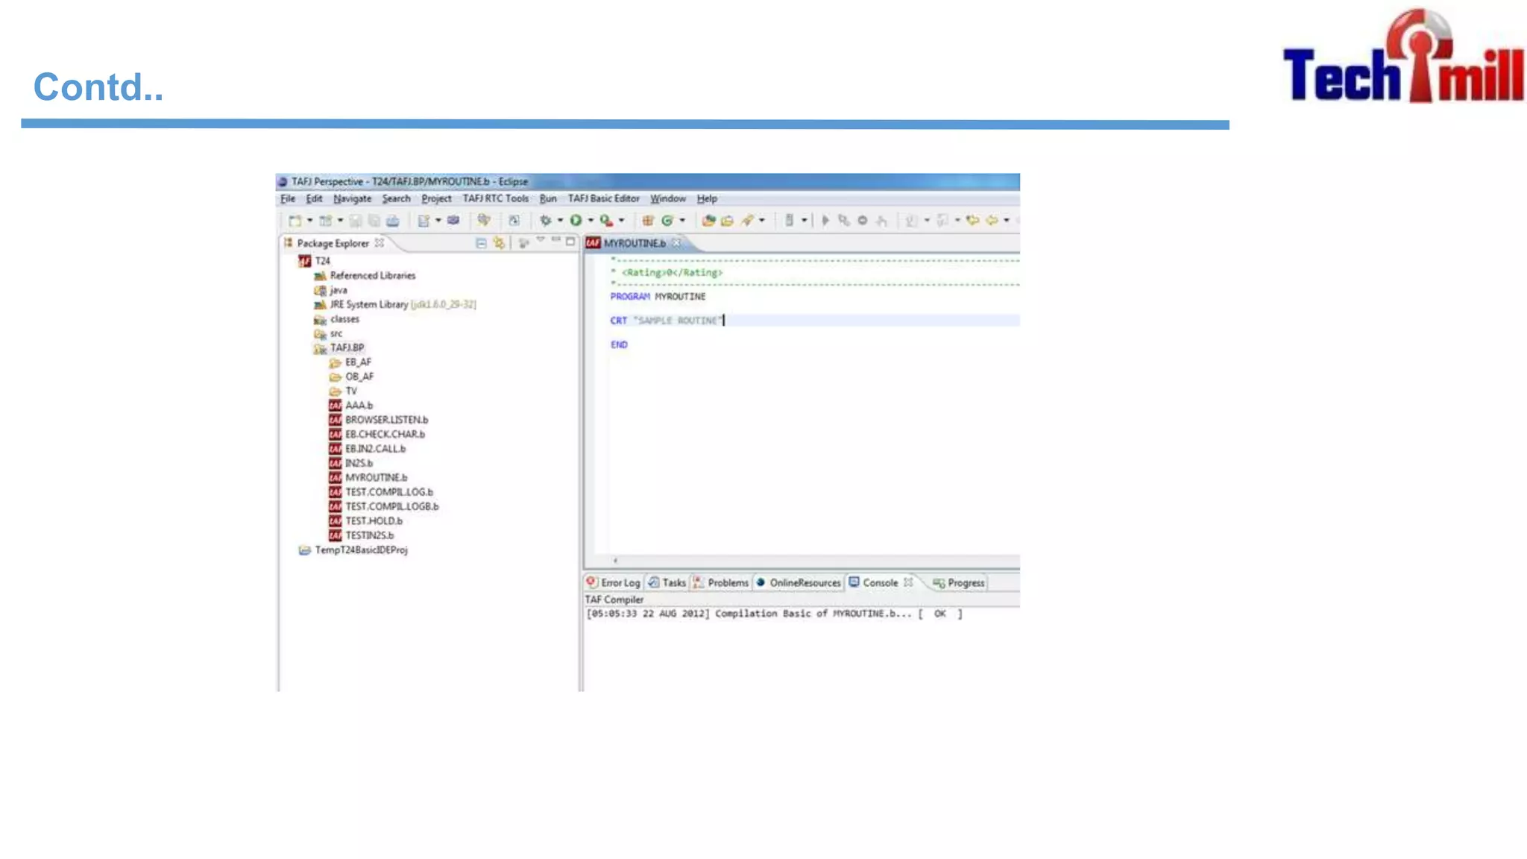
Task: Open the Run button dropdown arrow
Action: 591,221
